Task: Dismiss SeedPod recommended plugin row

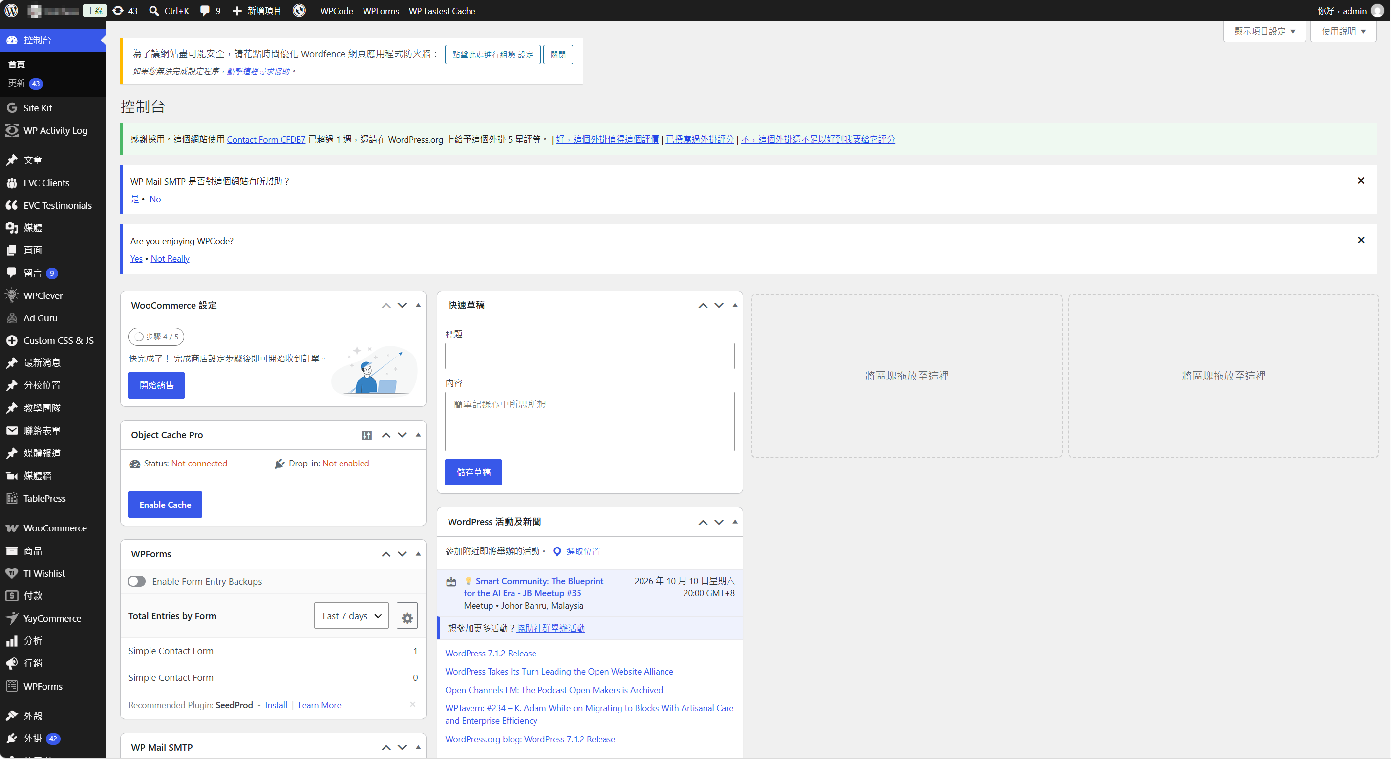Action: (x=412, y=704)
